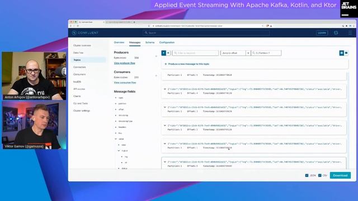Open Clients in sidebar
This screenshot has height=201, width=358.
coord(77,96)
